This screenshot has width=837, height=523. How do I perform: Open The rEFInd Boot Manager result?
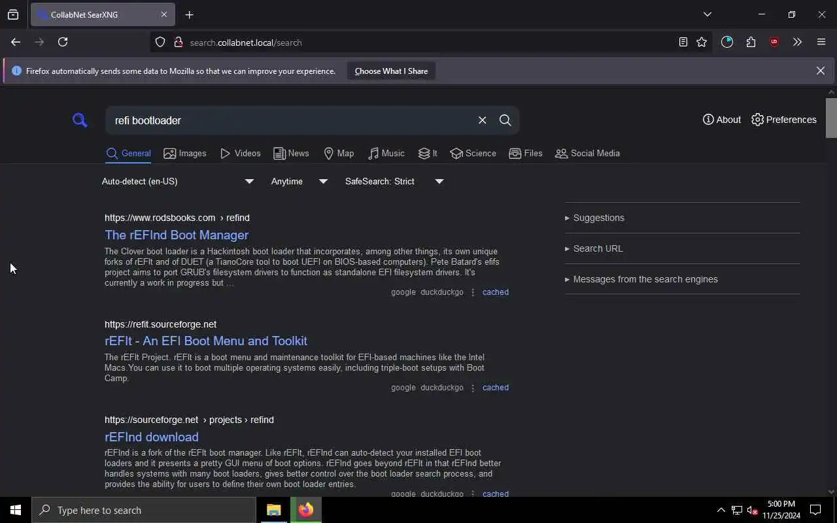[x=177, y=235]
